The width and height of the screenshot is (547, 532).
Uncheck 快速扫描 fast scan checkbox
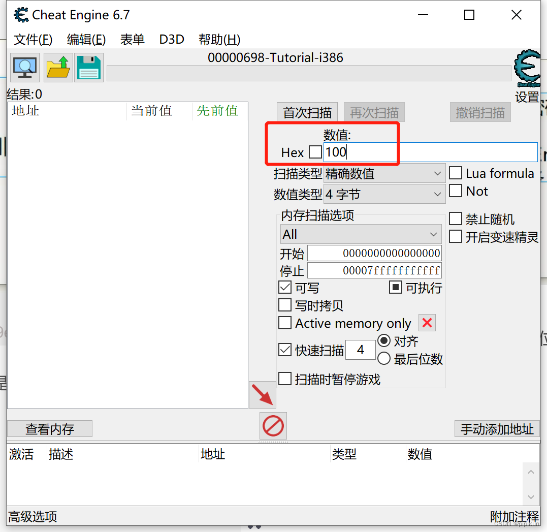(285, 350)
